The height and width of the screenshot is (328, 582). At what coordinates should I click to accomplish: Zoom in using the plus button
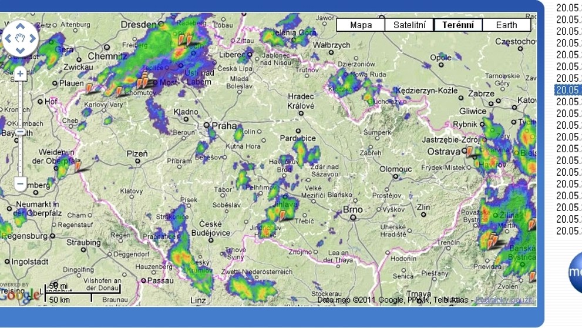(21, 73)
